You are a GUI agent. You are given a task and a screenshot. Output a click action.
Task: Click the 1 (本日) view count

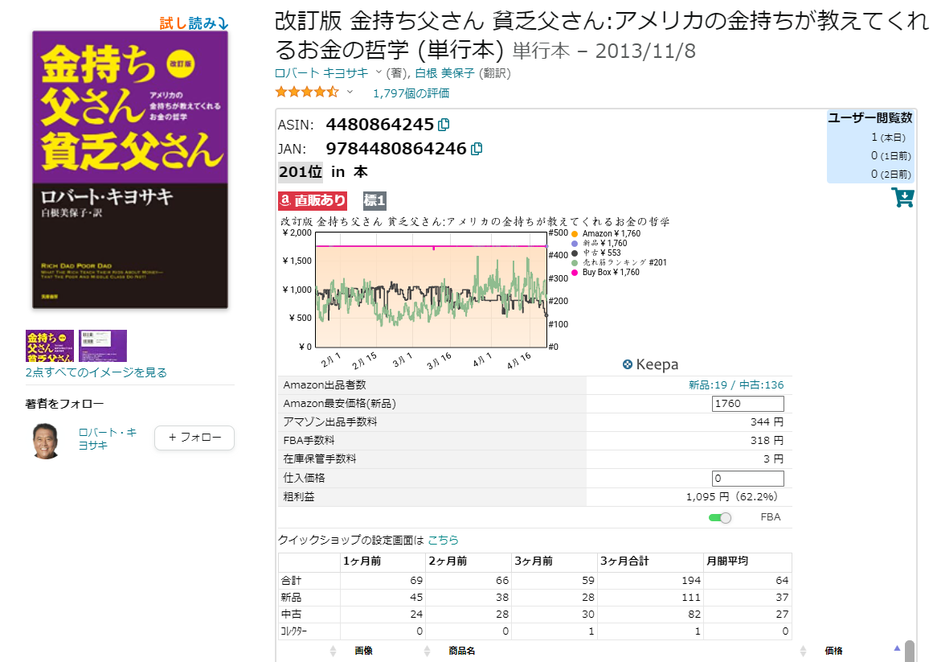coord(888,138)
